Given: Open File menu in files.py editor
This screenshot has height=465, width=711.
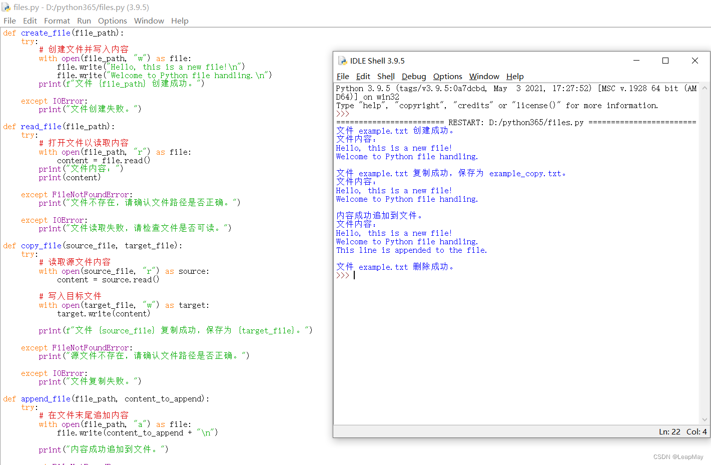Looking at the screenshot, I should coord(10,21).
